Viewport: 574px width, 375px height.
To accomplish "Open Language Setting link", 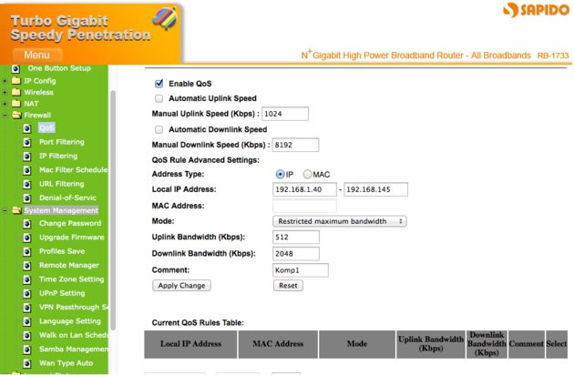I will tap(69, 321).
